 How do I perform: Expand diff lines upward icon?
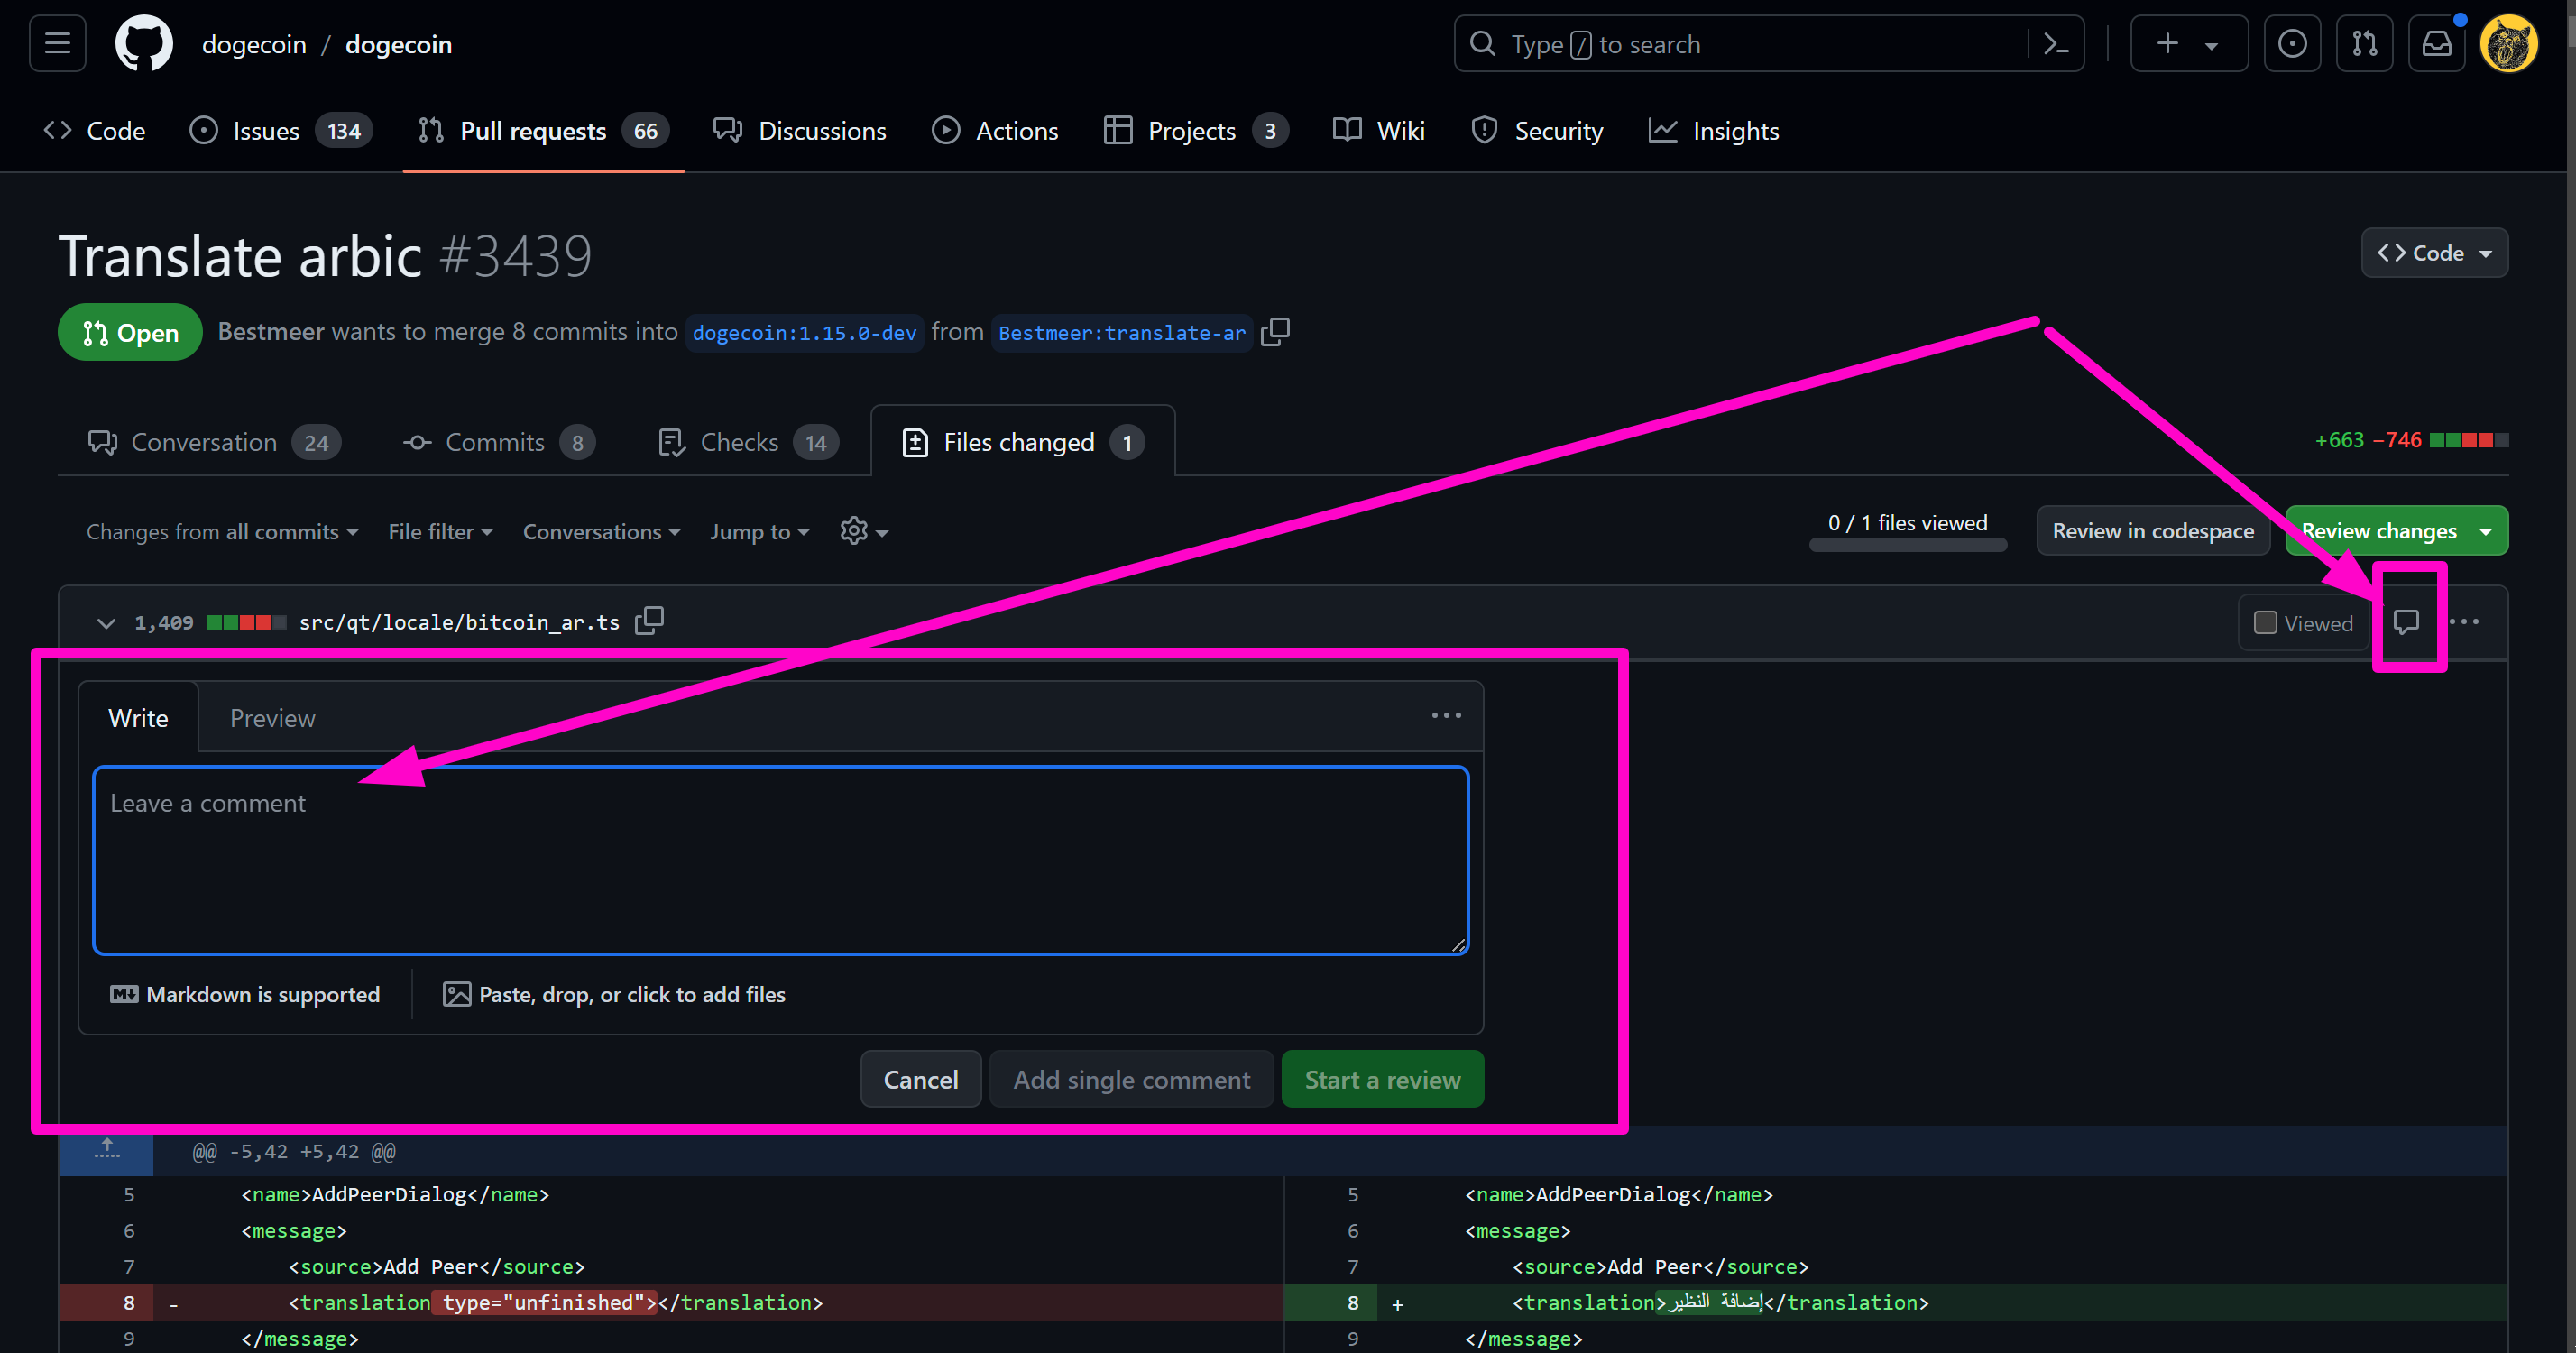coord(106,1150)
